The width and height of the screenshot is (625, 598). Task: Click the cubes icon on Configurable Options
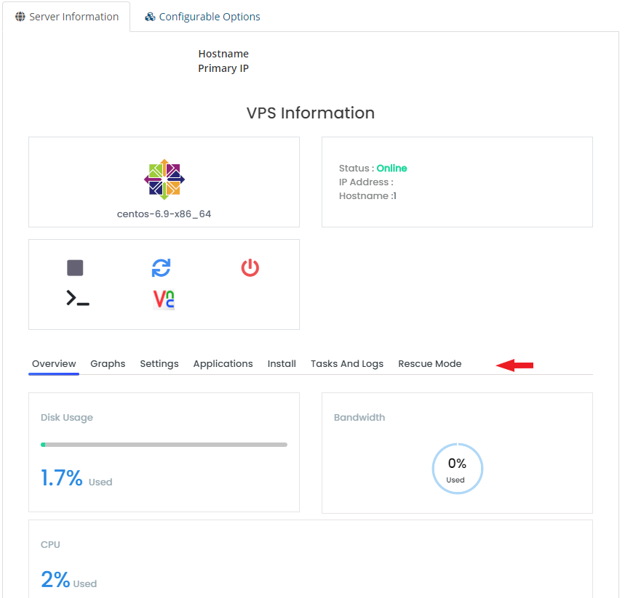(x=150, y=17)
